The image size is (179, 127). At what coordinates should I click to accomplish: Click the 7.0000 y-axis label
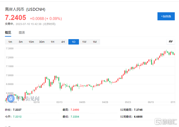click(10, 75)
